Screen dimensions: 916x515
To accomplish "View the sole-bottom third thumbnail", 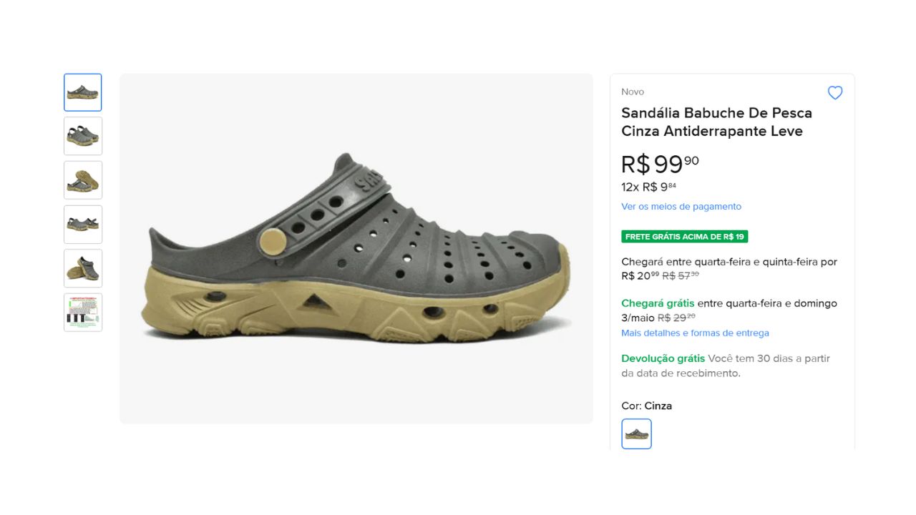I will coord(83,180).
